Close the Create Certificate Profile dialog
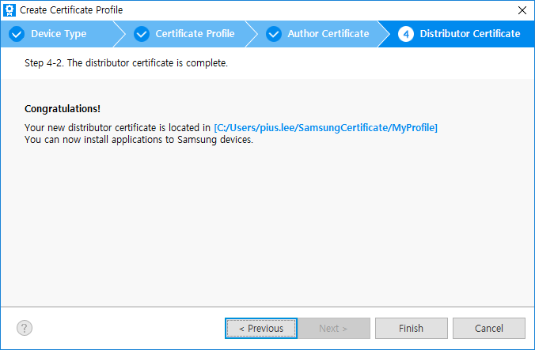Screen dimensions: 535x350 coord(521,10)
